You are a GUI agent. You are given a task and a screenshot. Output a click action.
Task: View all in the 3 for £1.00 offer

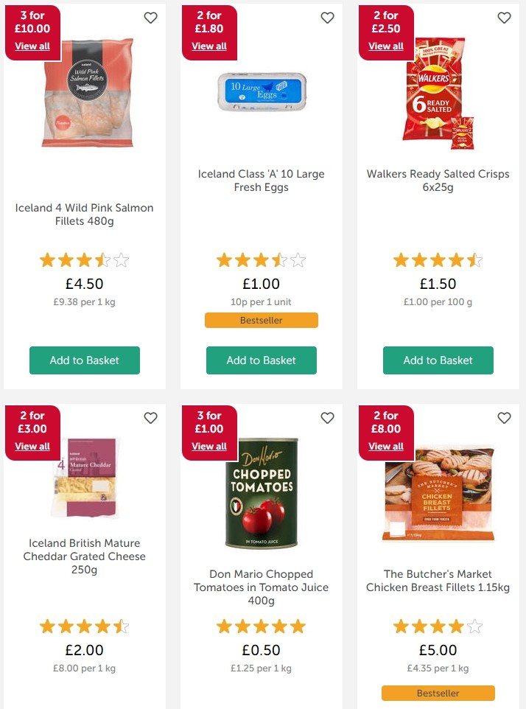(209, 447)
